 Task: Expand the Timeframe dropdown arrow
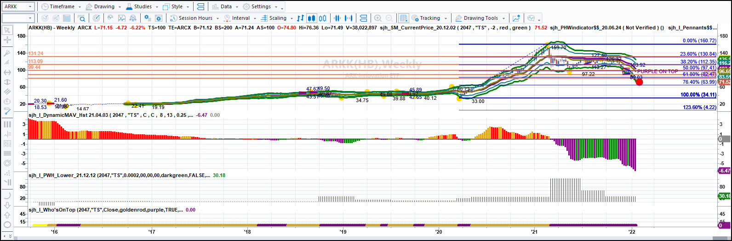point(80,7)
